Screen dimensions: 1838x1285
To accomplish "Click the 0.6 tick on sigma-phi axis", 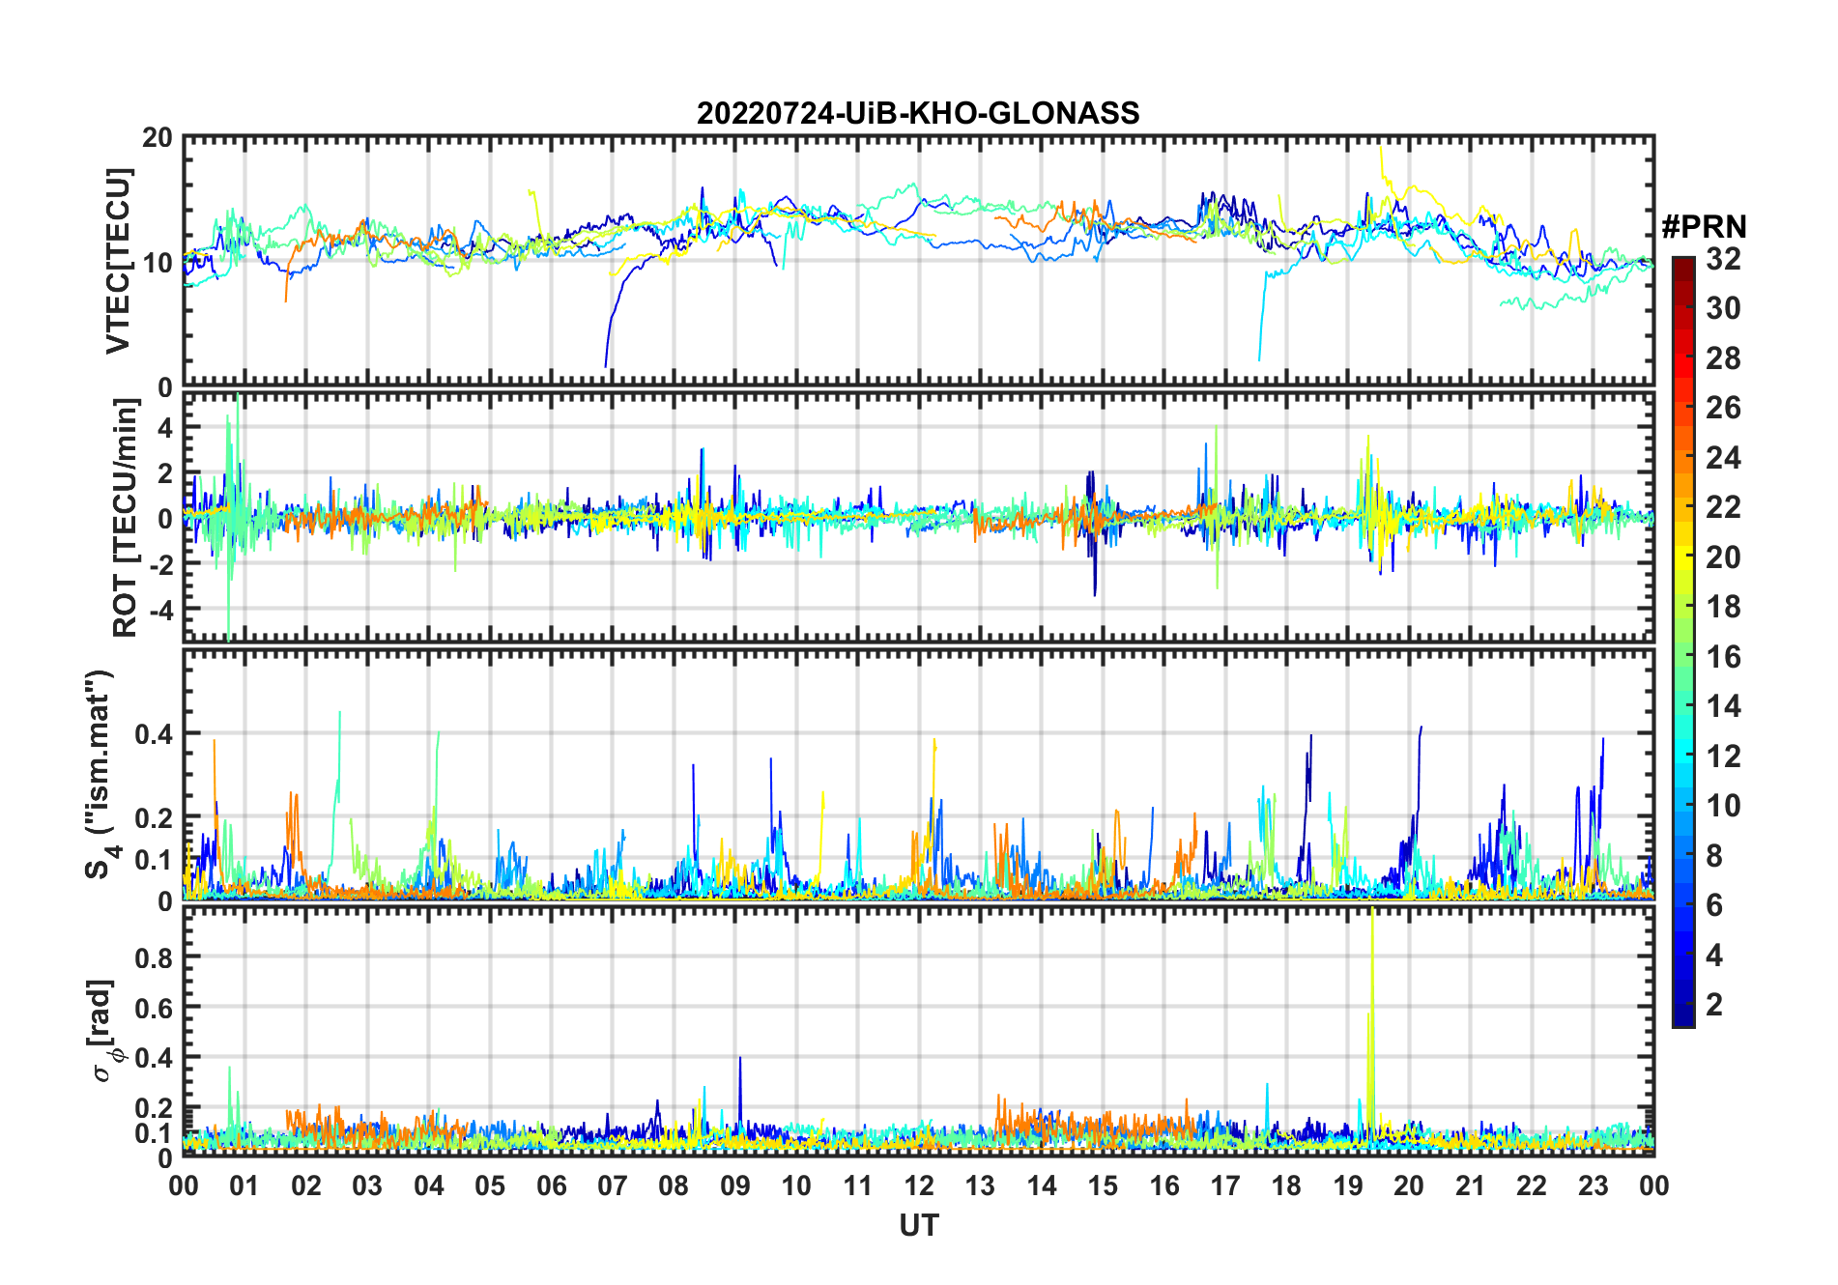I will [x=154, y=1008].
